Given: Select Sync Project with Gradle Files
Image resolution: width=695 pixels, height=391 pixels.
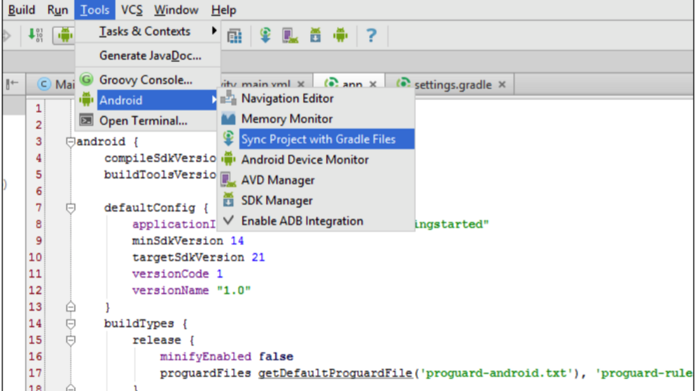Looking at the screenshot, I should click(x=316, y=139).
